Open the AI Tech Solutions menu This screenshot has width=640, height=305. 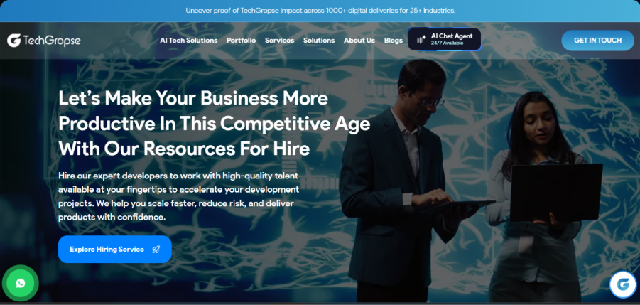point(188,41)
